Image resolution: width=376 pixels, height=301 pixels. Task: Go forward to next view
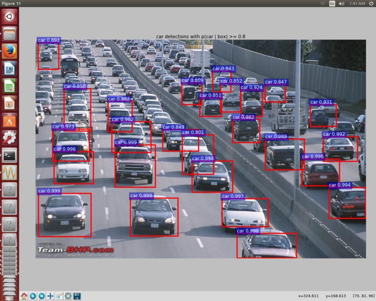(x=42, y=296)
